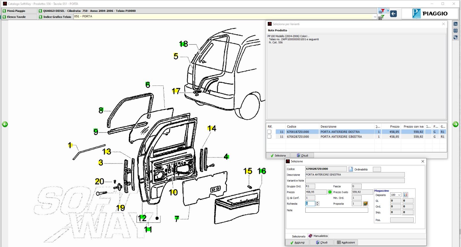Expand the 051 - PORTA table dropdown

[x=375, y=17]
